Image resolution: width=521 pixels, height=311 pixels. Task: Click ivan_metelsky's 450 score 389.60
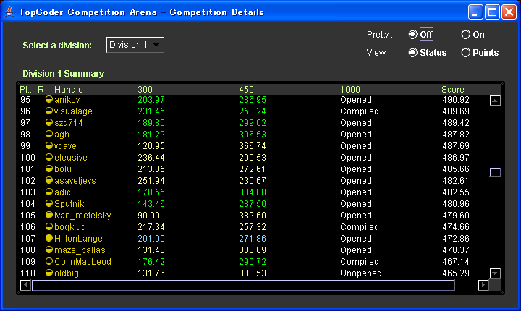pos(253,216)
